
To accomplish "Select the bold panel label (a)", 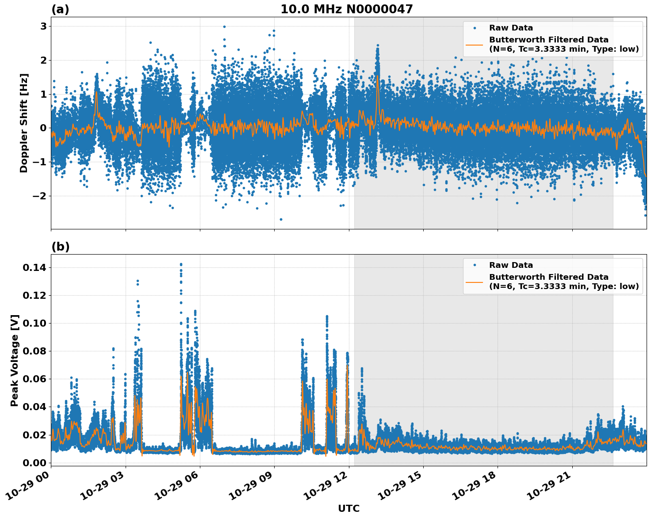I will (60, 8).
